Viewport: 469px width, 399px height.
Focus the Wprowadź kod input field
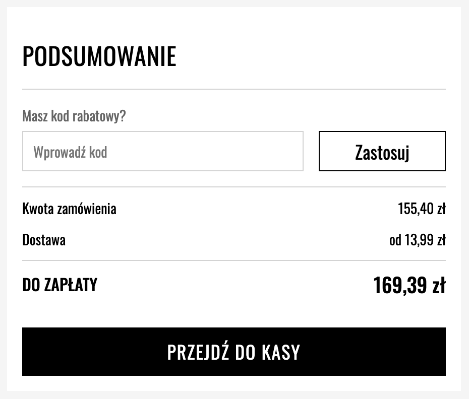[162, 151]
